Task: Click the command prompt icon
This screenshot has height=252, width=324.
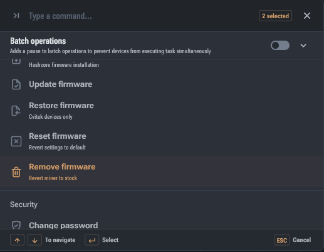Action: point(16,16)
